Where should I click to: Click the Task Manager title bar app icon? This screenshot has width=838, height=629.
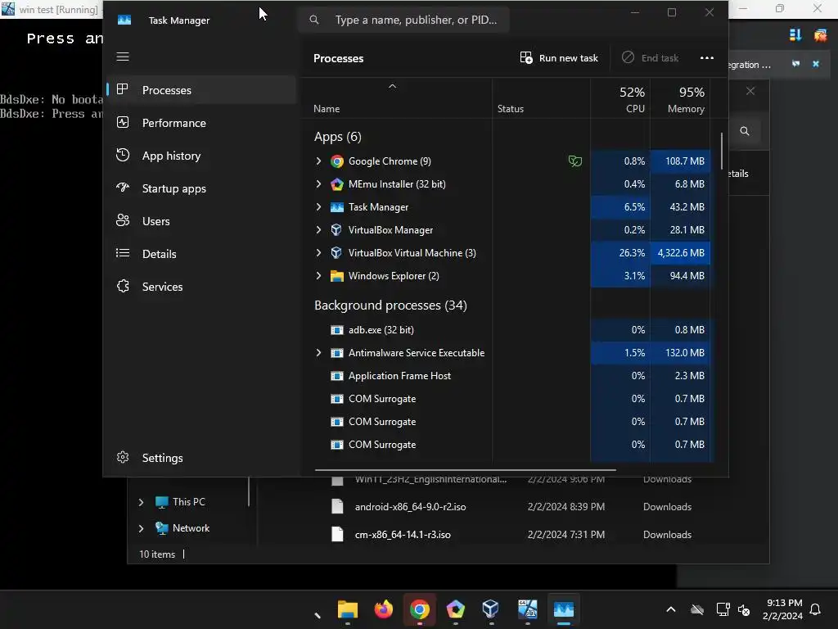[x=124, y=20]
